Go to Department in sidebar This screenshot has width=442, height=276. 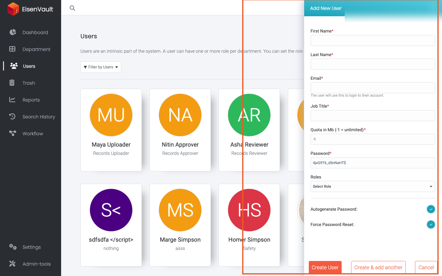pos(36,49)
